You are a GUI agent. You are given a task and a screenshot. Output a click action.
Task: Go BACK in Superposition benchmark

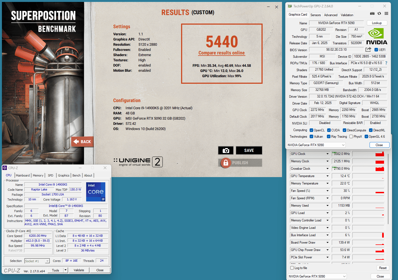[x=83, y=142]
